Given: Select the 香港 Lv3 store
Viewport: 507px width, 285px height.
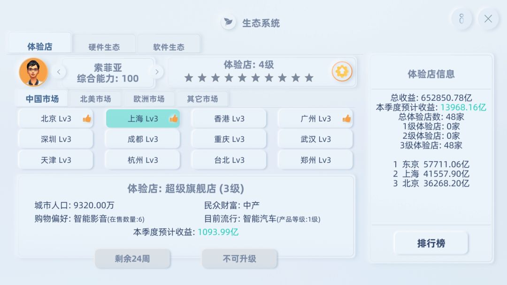Looking at the screenshot, I should [229, 119].
